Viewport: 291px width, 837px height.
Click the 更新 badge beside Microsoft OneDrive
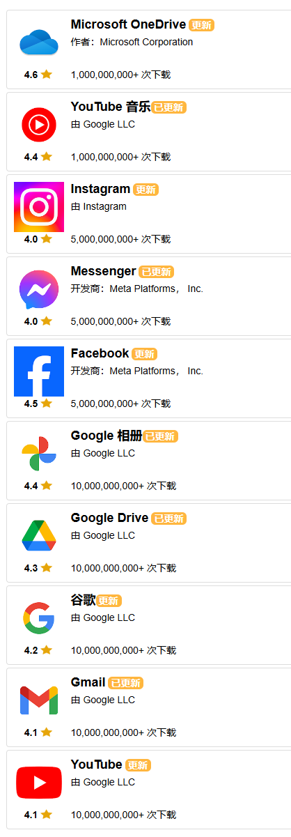[202, 25]
